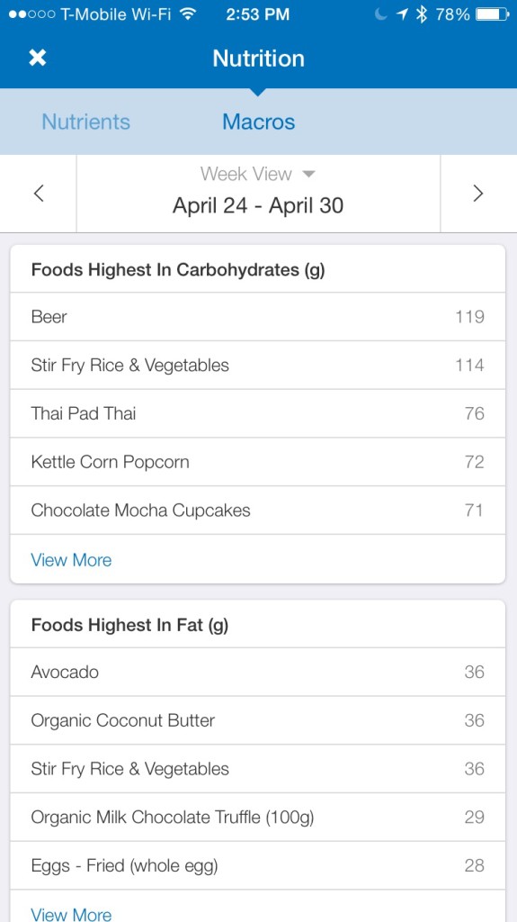View more foods highest in fat
Screen dimensions: 517x922
[71, 915]
